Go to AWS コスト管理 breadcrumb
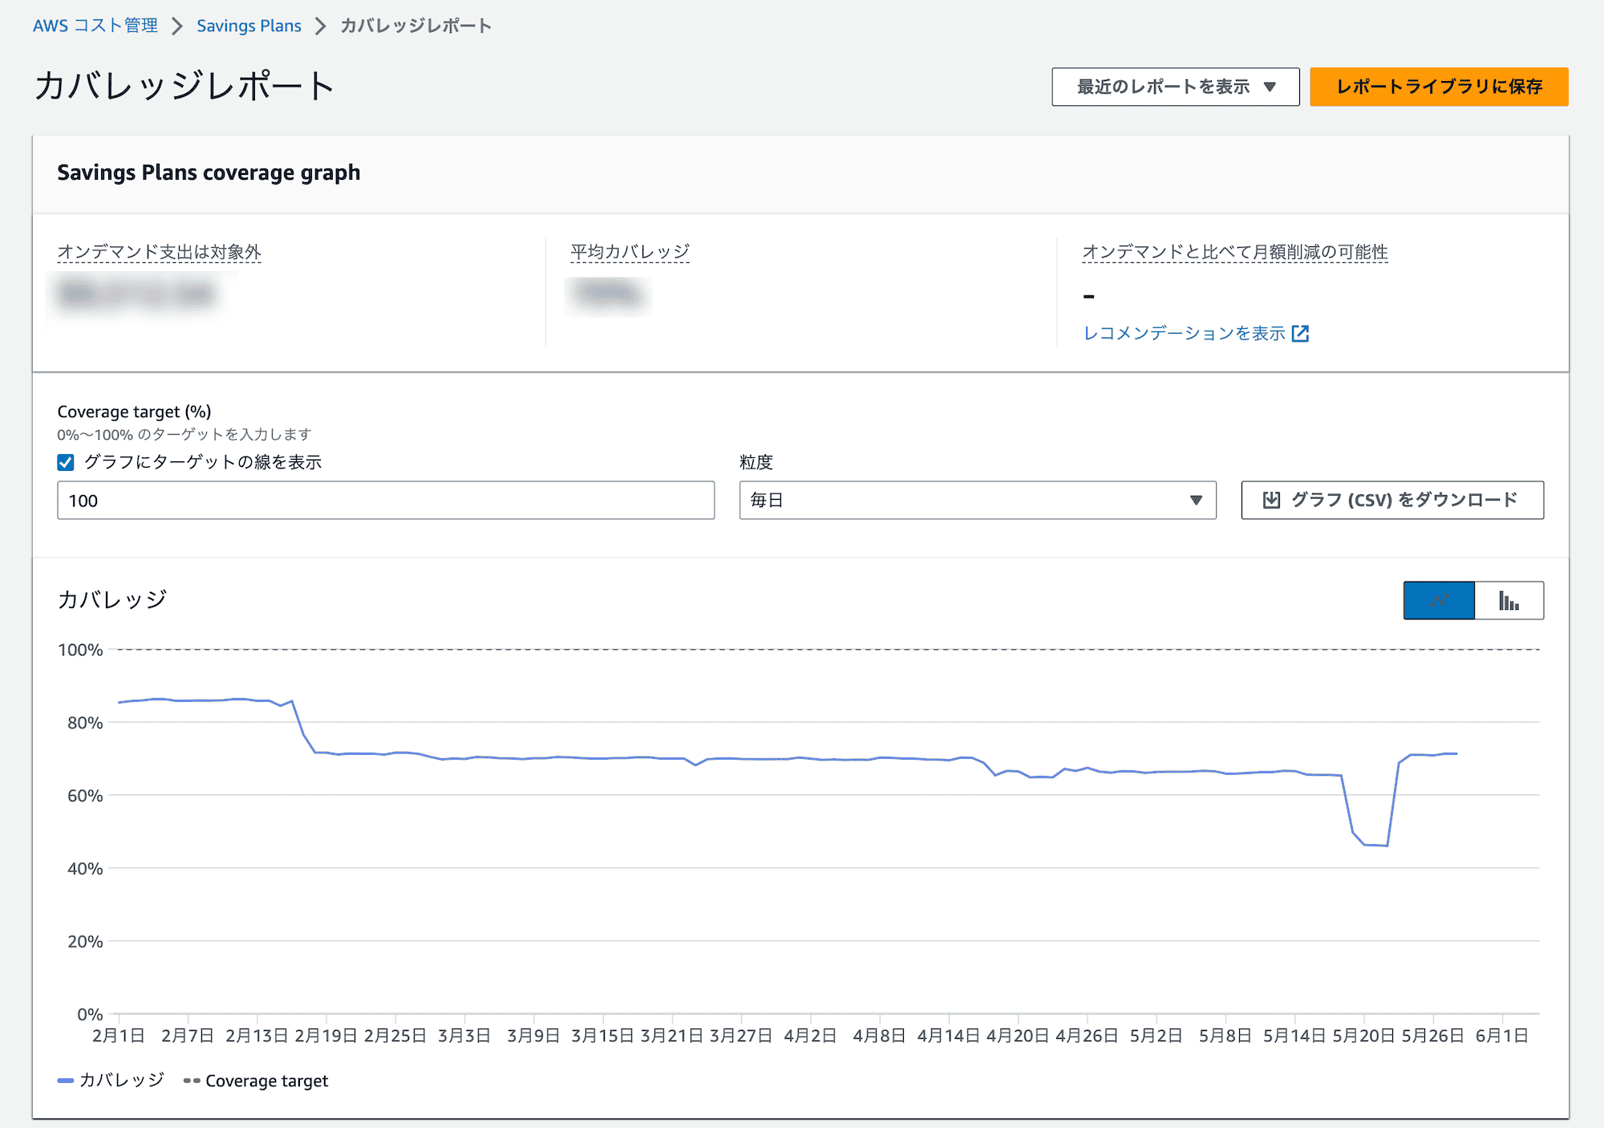The width and height of the screenshot is (1604, 1128). [95, 26]
